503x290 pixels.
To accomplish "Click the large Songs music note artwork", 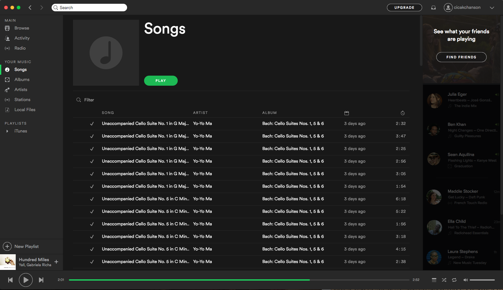I will pyautogui.click(x=106, y=53).
